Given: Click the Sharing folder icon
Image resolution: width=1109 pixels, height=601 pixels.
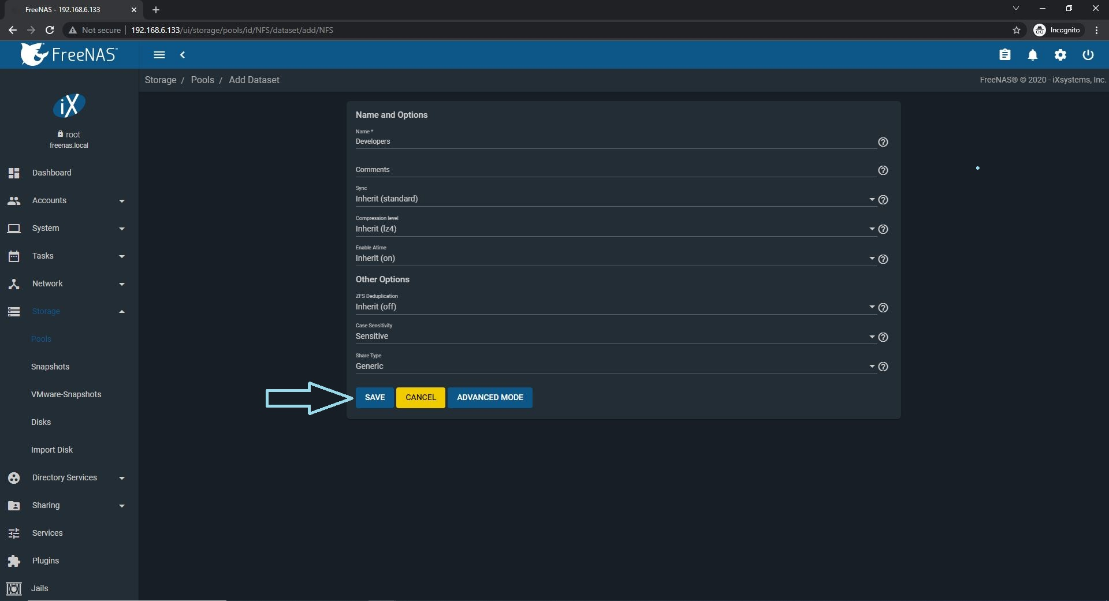Looking at the screenshot, I should [14, 506].
